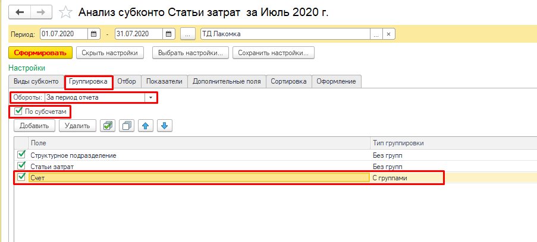Screen dimensions: 537x242
Task: Switch to Отбор tab
Action: (x=127, y=82)
